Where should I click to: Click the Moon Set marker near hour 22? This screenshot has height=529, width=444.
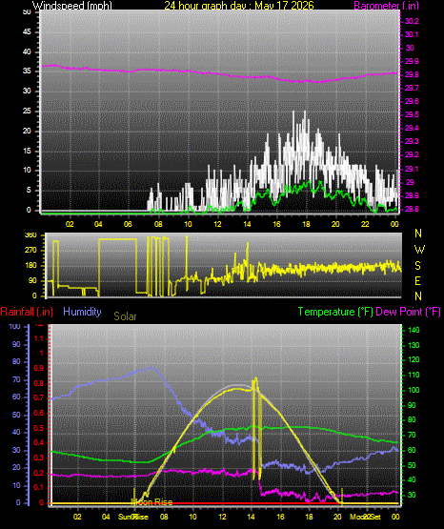pyautogui.click(x=365, y=517)
